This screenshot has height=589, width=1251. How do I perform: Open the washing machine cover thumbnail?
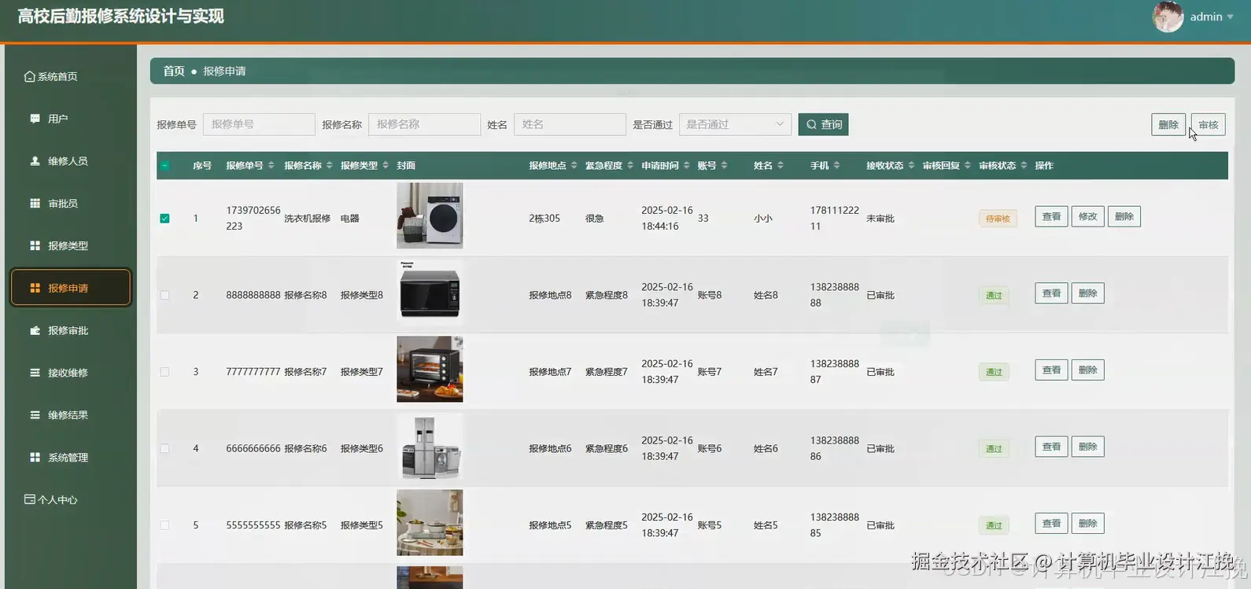pos(430,215)
